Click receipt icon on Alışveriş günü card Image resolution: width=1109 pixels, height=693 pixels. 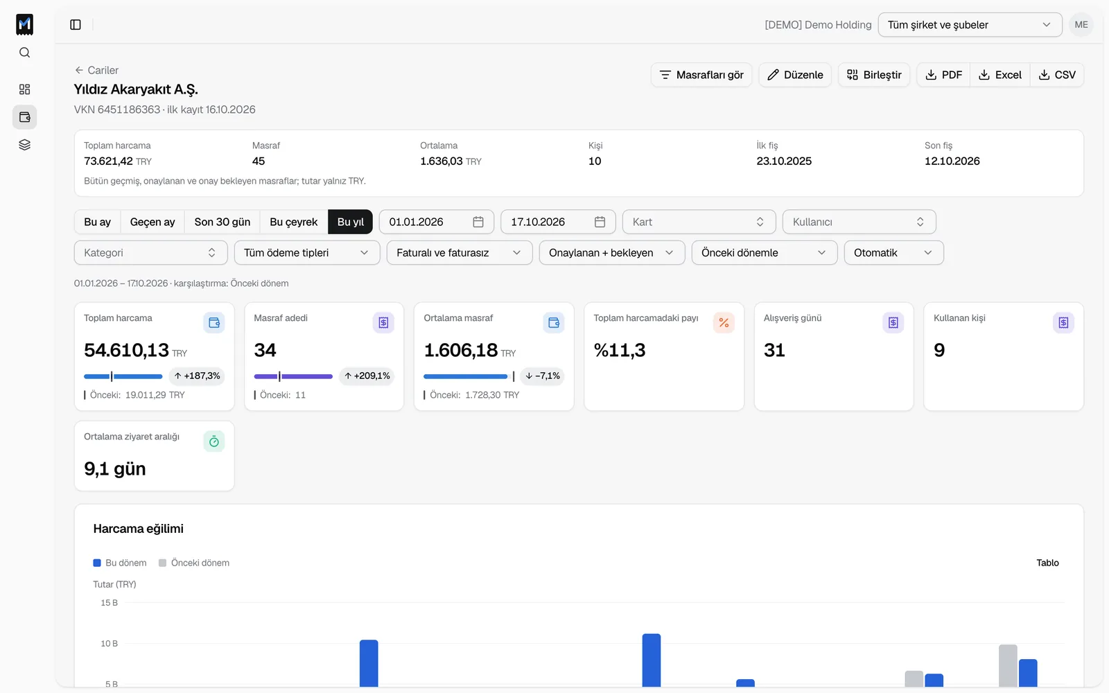click(x=893, y=323)
